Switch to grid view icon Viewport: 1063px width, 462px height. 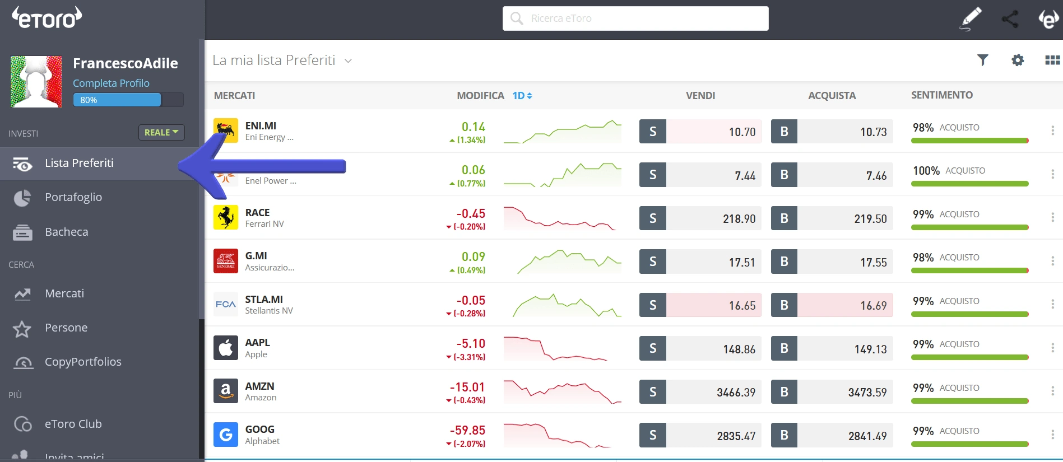click(1052, 60)
